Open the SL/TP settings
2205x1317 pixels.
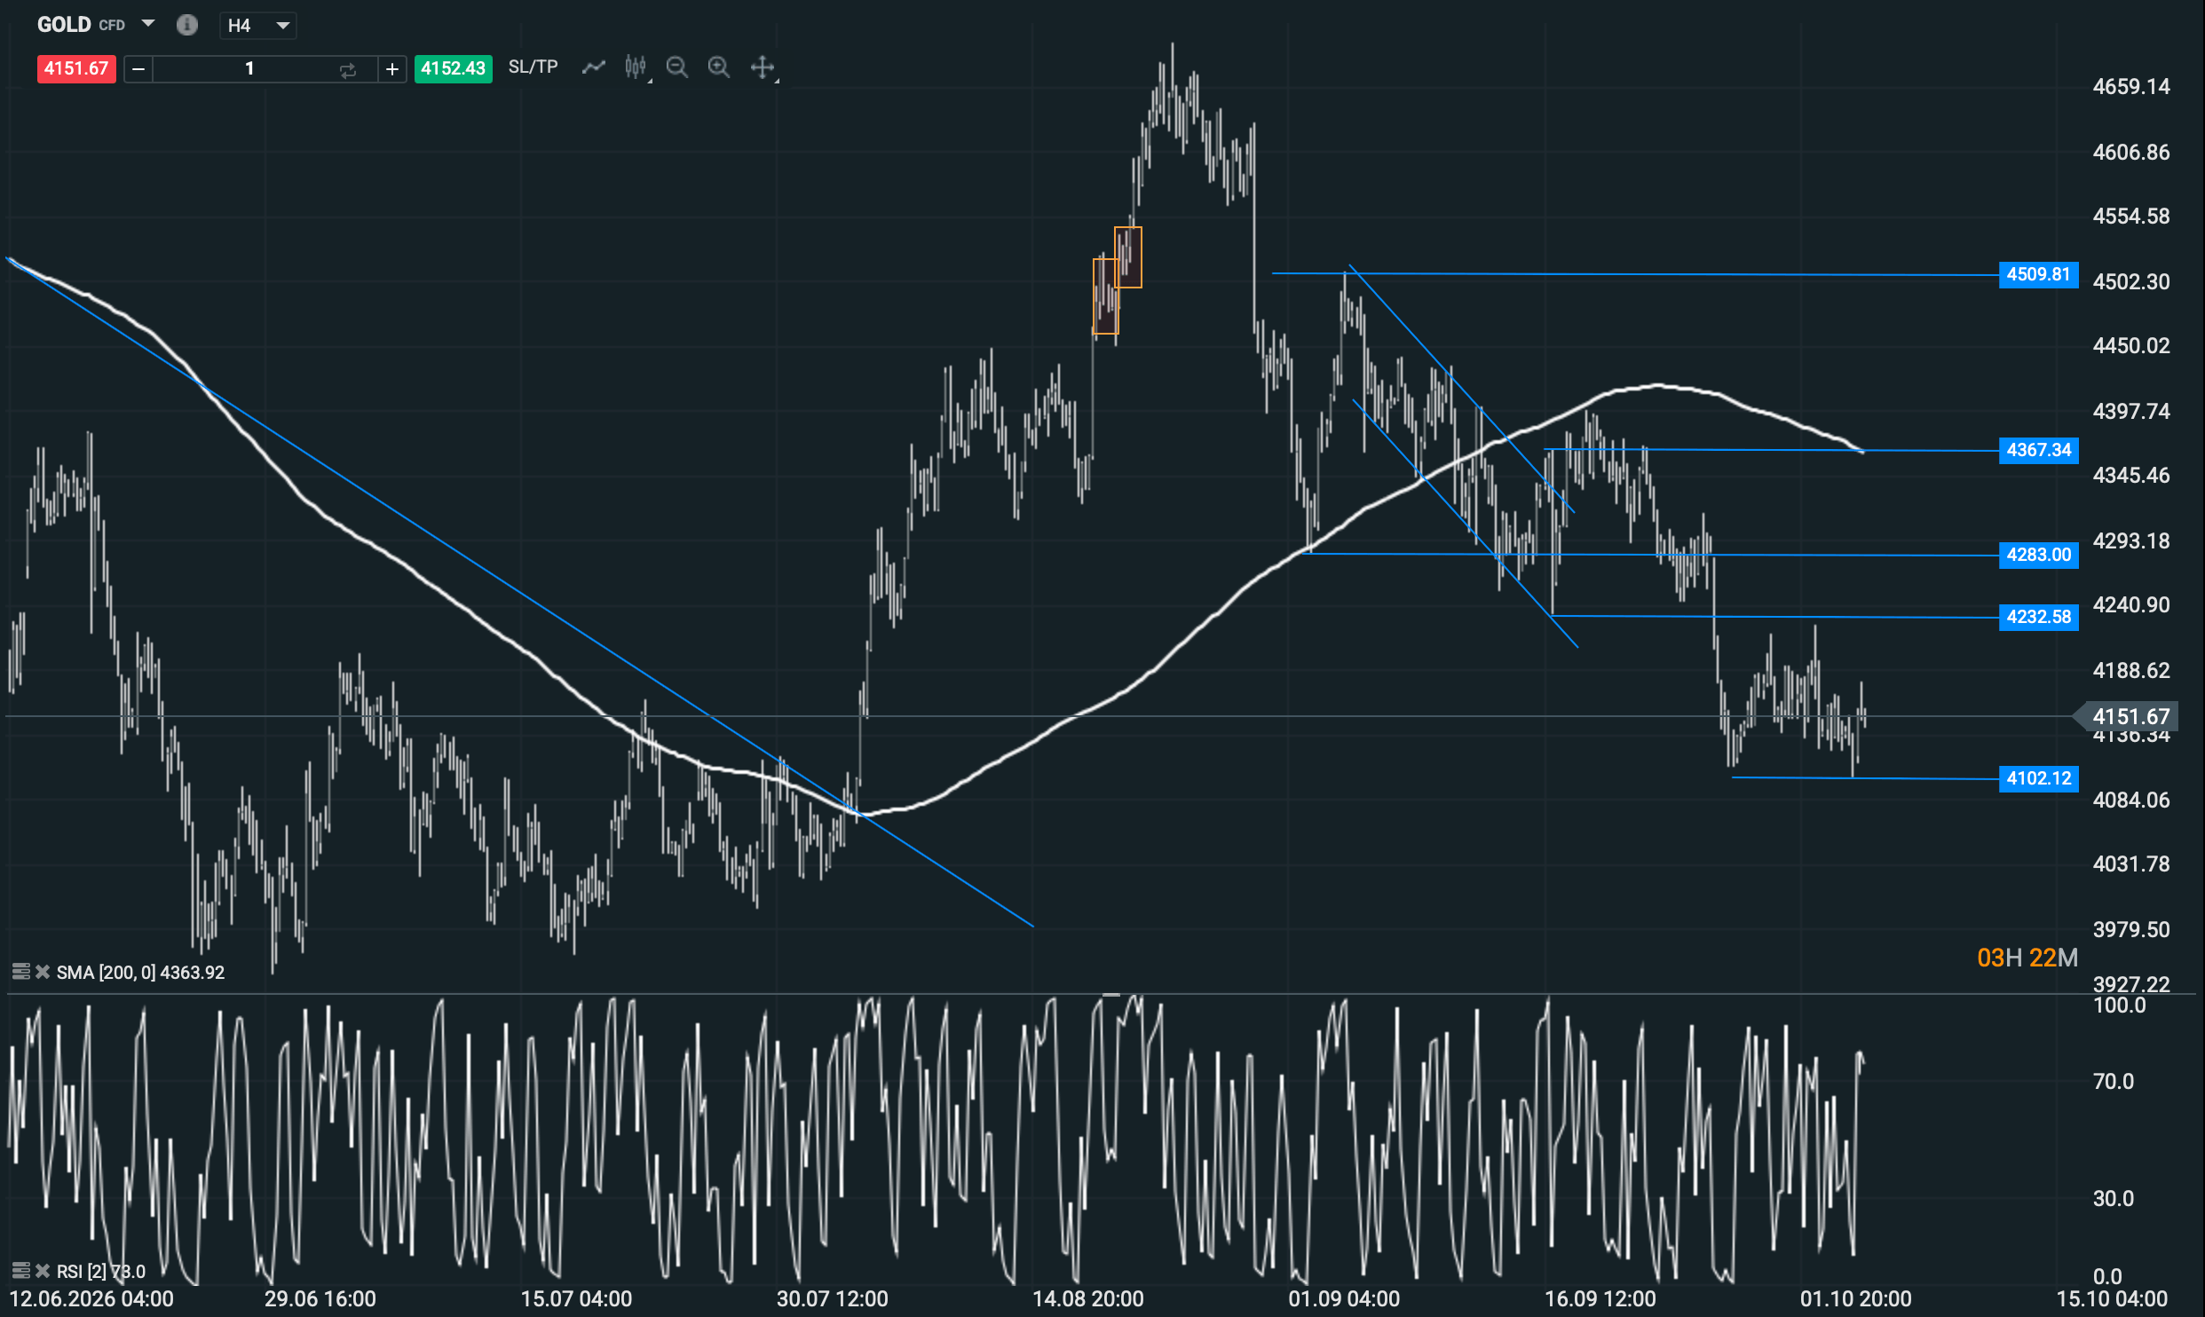(x=533, y=67)
